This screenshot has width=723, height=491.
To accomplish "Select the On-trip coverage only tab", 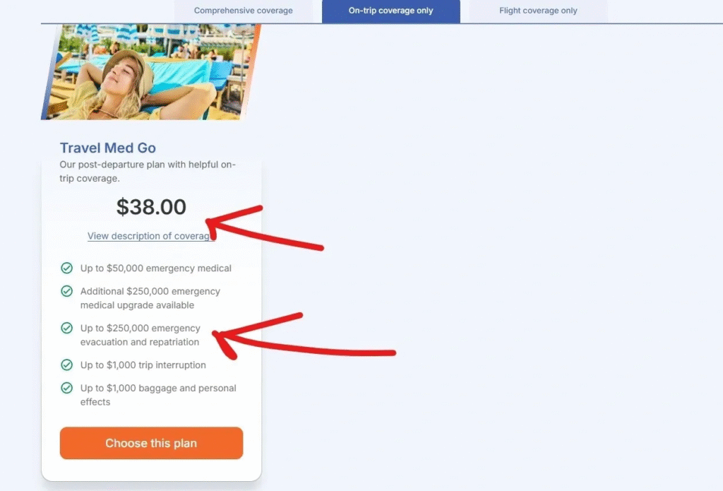I will click(x=391, y=11).
